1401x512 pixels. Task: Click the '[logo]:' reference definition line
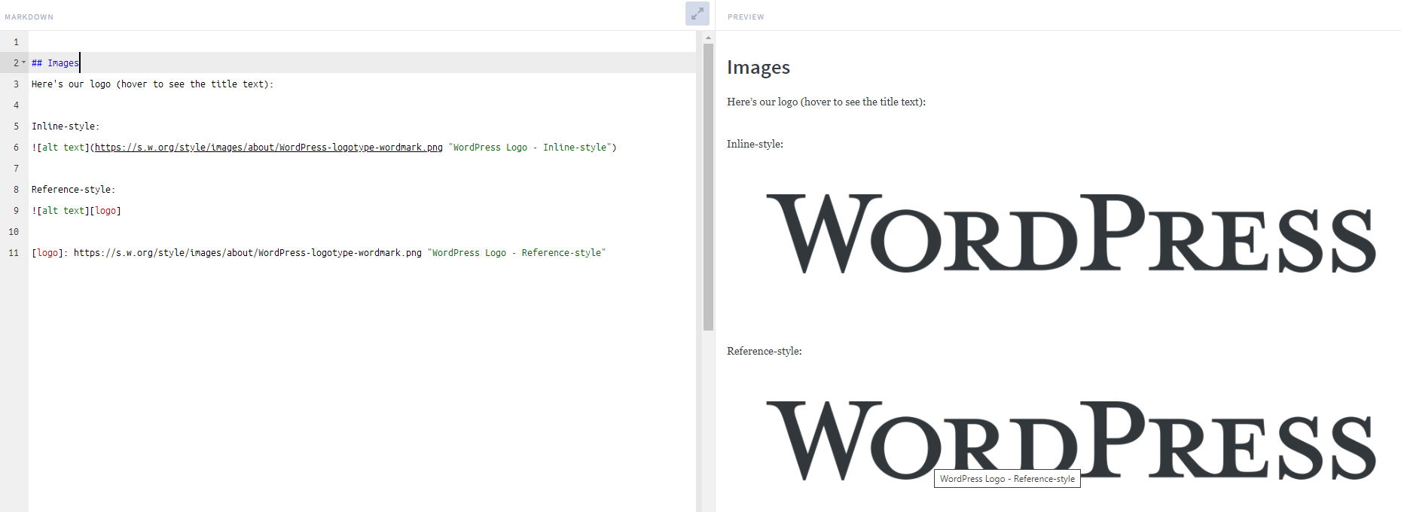click(x=319, y=253)
